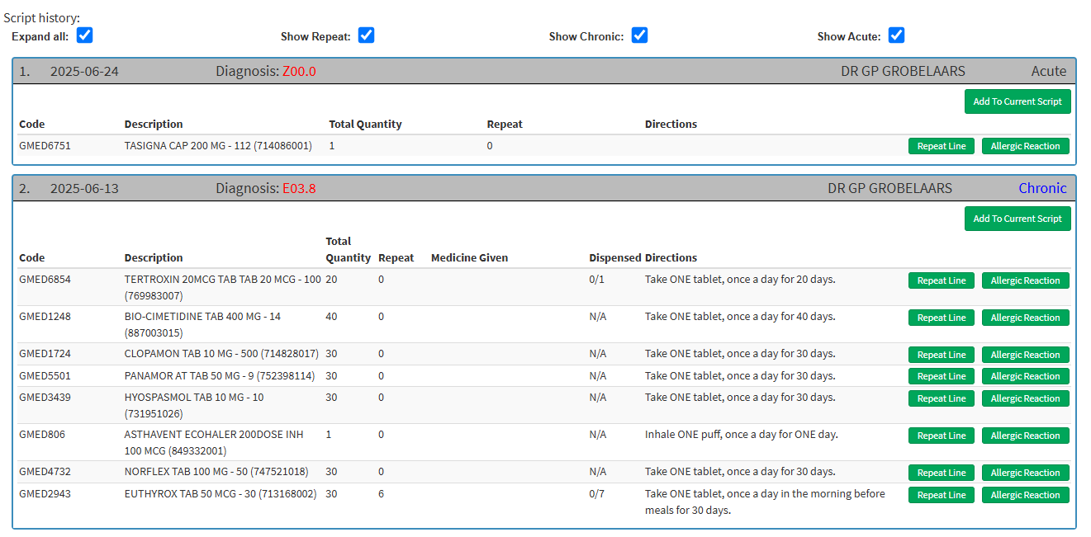The image size is (1091, 537).
Task: Add the Acute script to current script
Action: click(1017, 101)
